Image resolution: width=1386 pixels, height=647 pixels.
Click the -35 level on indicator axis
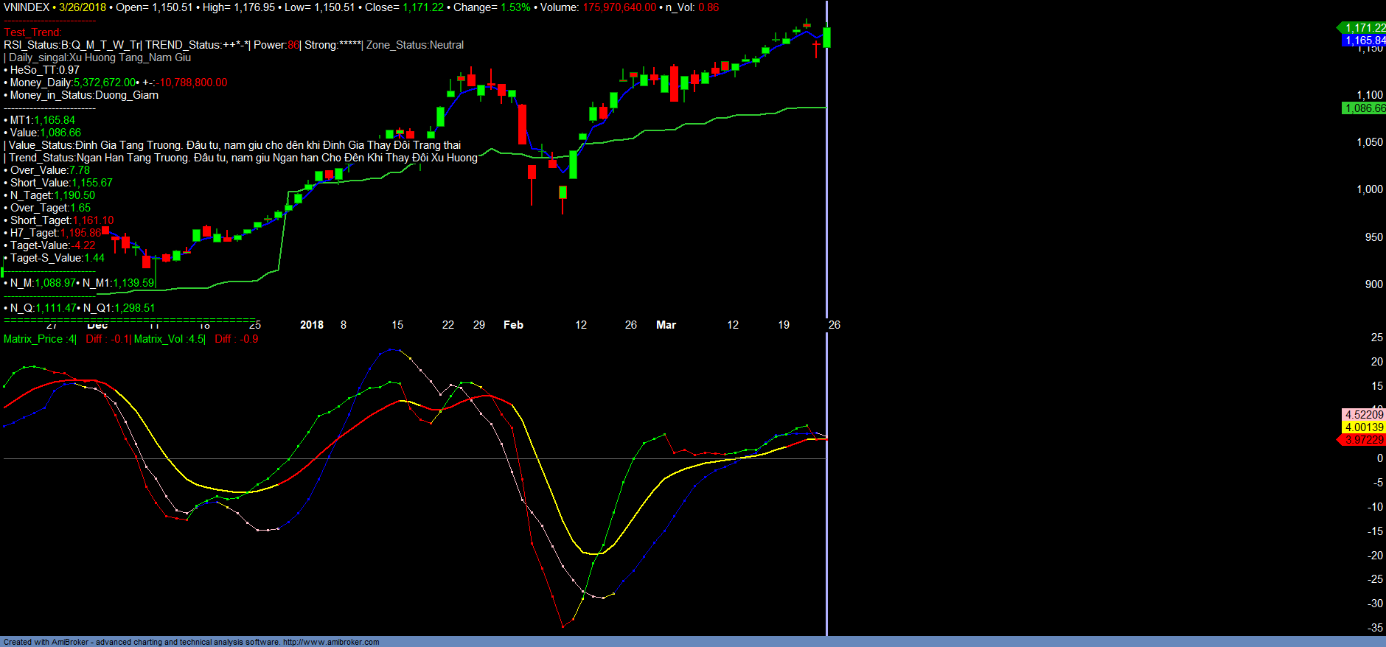coord(1375,628)
